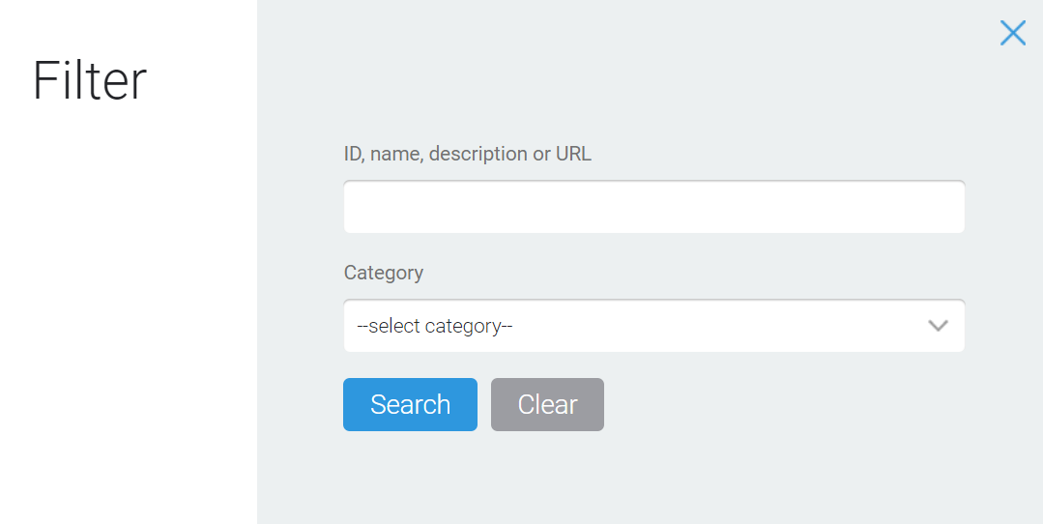
Task: Show category options via the down arrow
Action: point(938,326)
